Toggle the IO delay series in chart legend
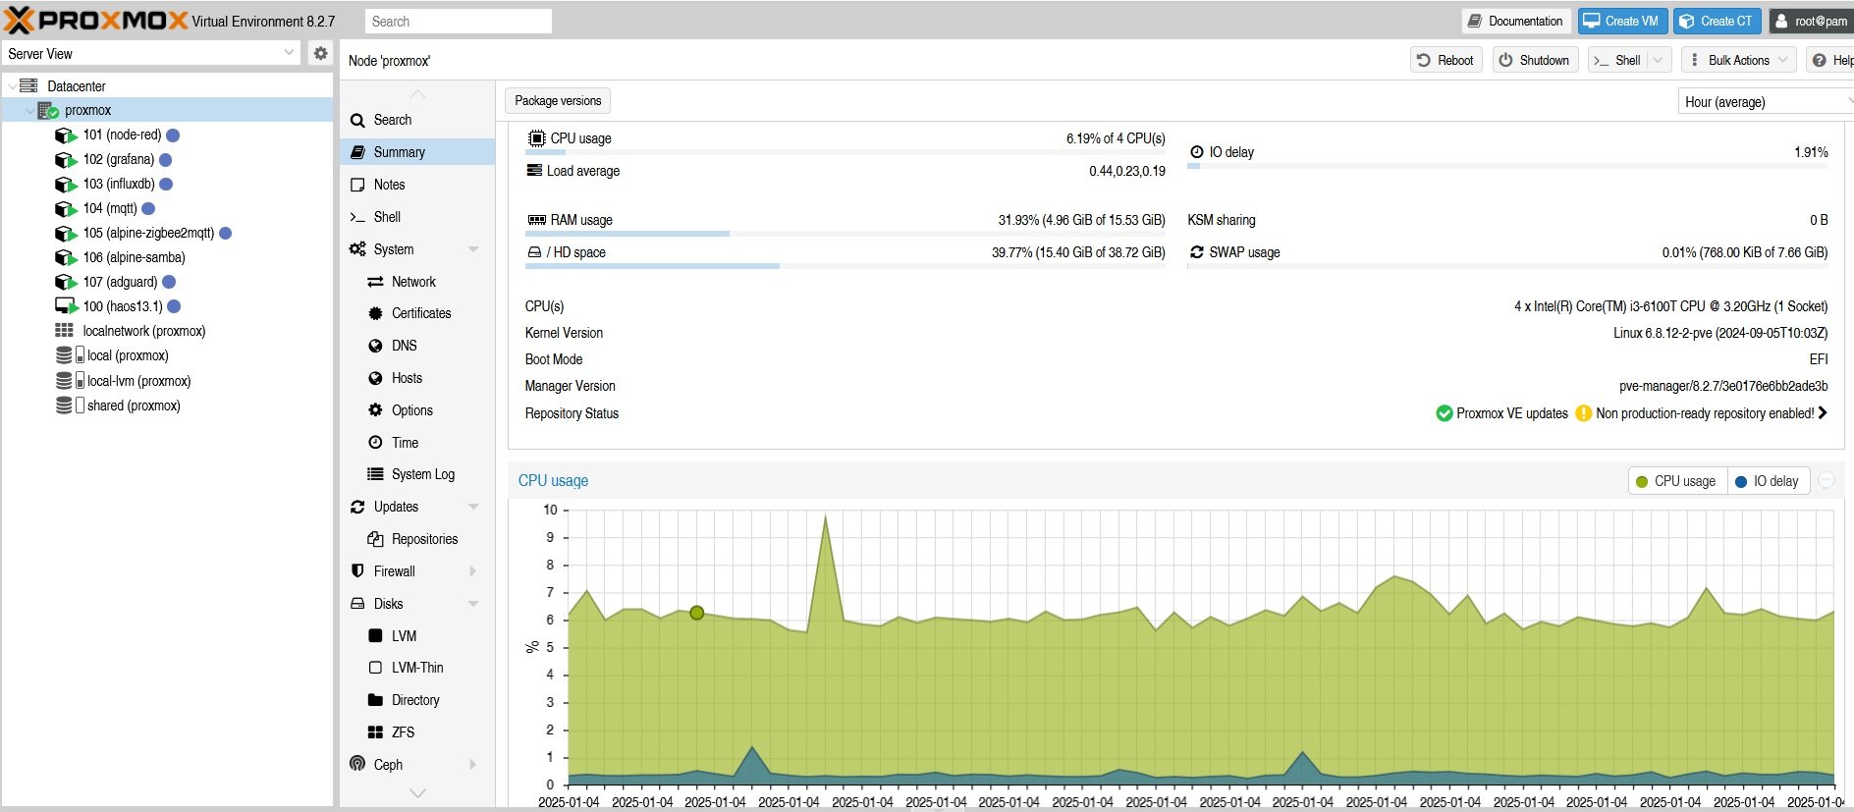This screenshot has width=1854, height=812. pyautogui.click(x=1767, y=481)
